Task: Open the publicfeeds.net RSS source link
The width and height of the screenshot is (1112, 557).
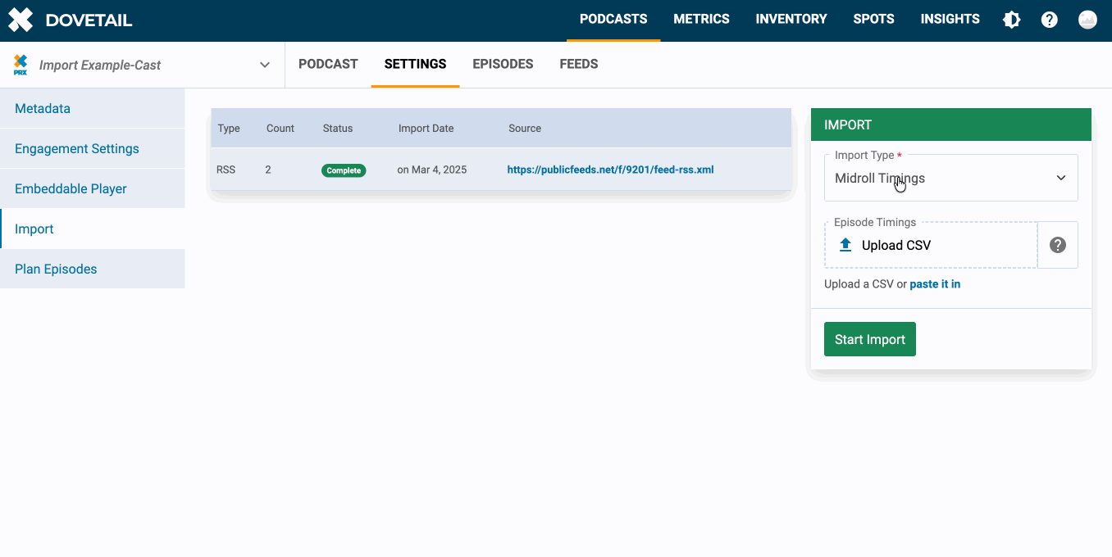Action: tap(610, 170)
